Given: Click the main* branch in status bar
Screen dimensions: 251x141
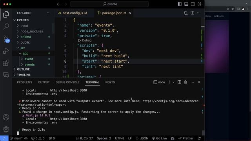Looking at the screenshot, I should point(16,138).
